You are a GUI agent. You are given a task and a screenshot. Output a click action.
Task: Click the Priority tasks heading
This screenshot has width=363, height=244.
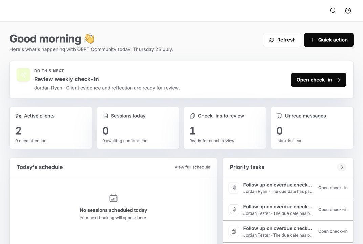tap(247, 167)
